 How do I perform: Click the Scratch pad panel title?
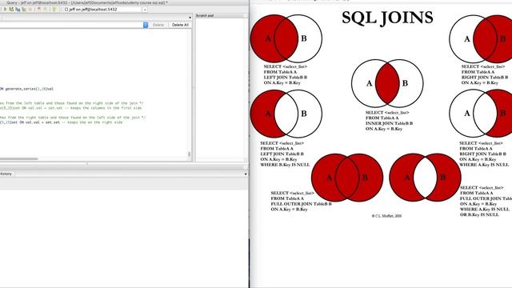pyautogui.click(x=205, y=16)
